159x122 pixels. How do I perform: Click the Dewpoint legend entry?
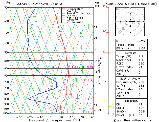72,11
